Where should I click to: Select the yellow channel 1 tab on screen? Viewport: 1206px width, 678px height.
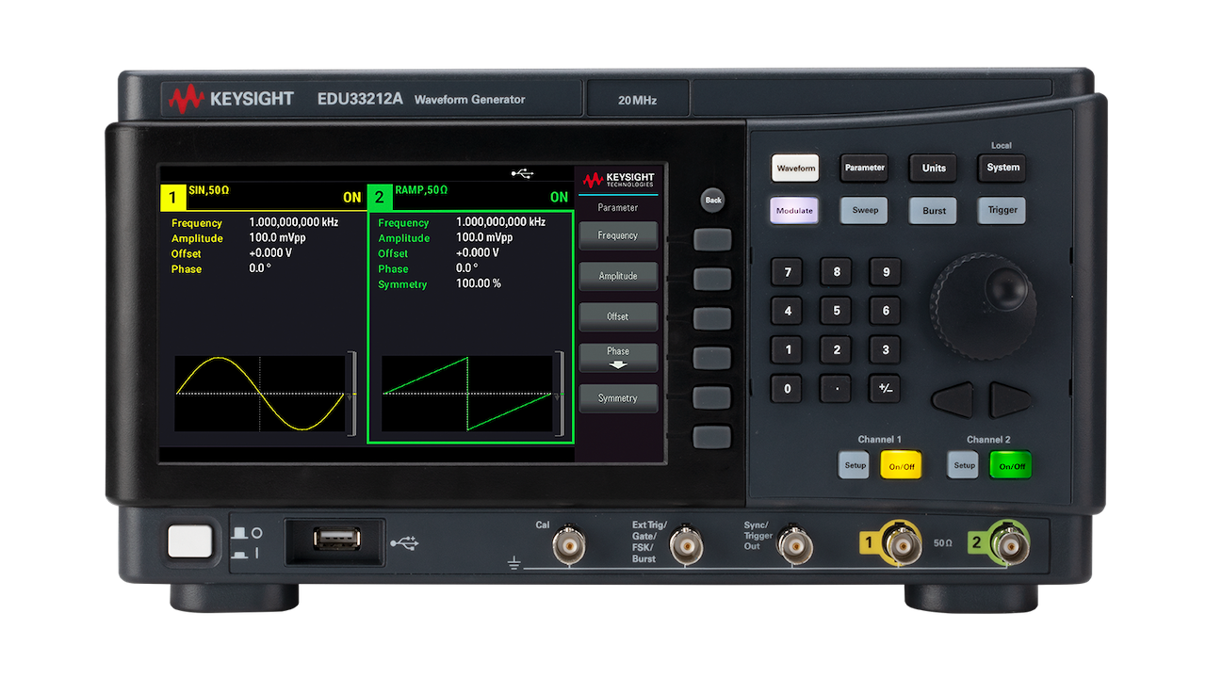(172, 198)
